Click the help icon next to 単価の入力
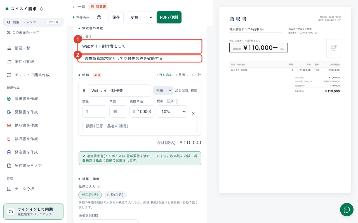Viewport: 358px width, 223px height. [x=99, y=187]
